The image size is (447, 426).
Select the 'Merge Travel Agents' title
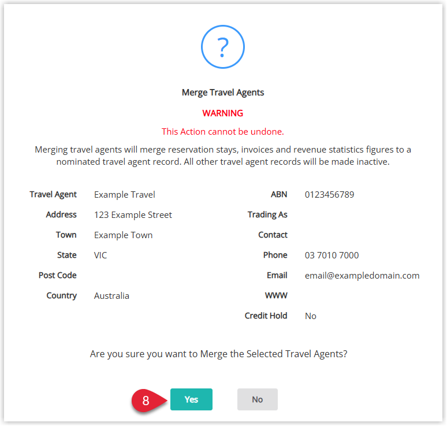(x=223, y=92)
